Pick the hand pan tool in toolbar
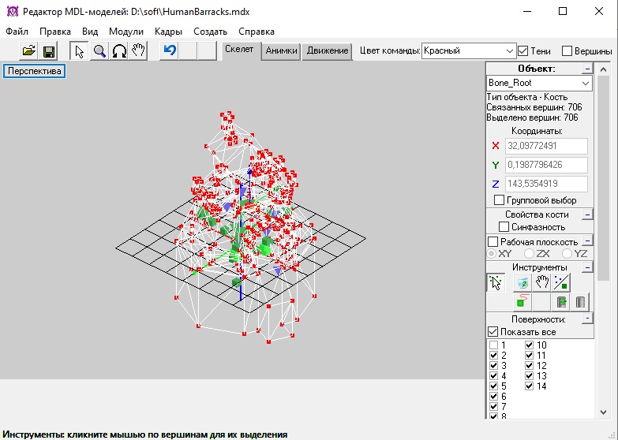The height and width of the screenshot is (440, 618). 138,51
